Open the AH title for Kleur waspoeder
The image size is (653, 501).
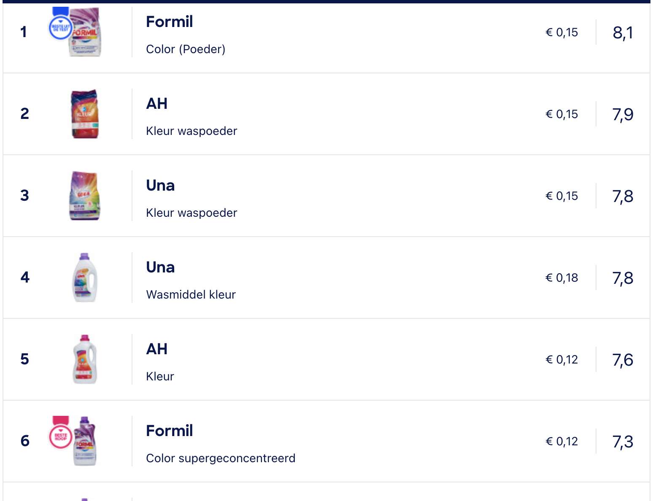click(157, 103)
